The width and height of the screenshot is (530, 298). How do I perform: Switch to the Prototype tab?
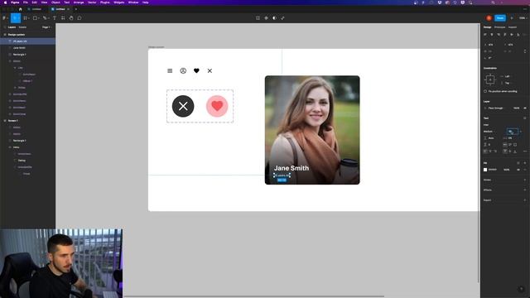pos(499,27)
